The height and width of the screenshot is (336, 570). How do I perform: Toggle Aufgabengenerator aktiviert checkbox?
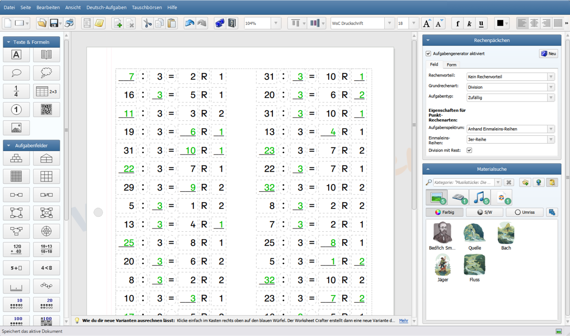point(428,54)
